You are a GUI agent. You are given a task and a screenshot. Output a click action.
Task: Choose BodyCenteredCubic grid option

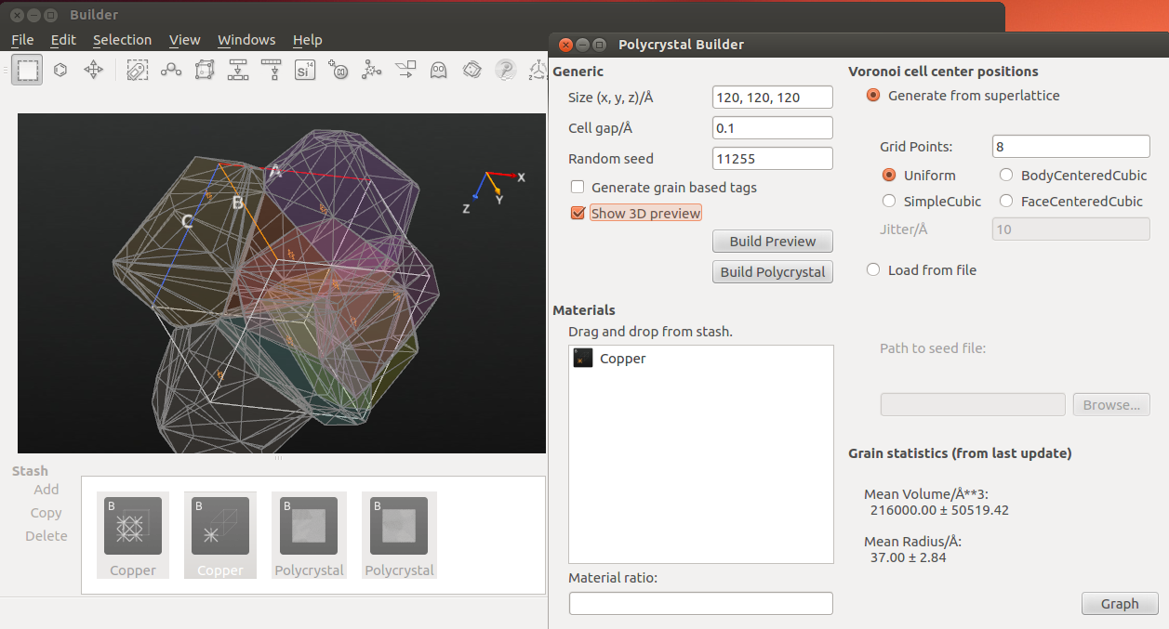(x=1005, y=175)
